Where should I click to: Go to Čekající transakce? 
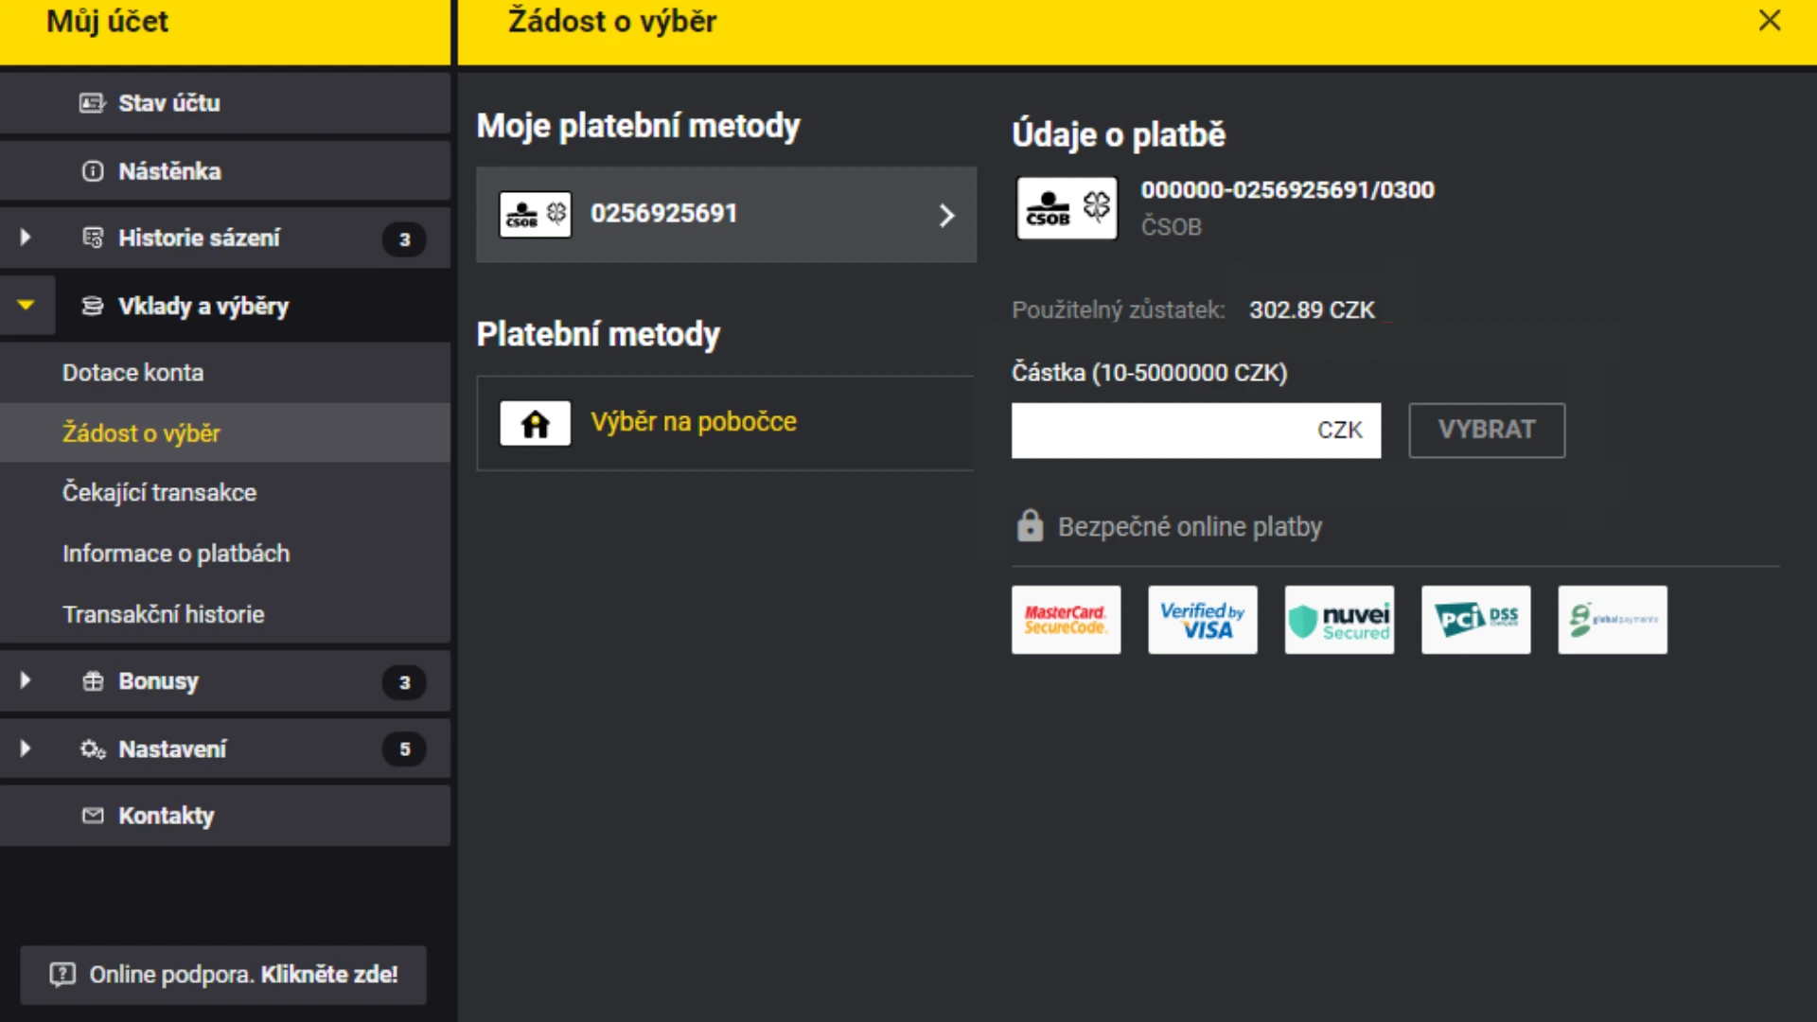[159, 493]
